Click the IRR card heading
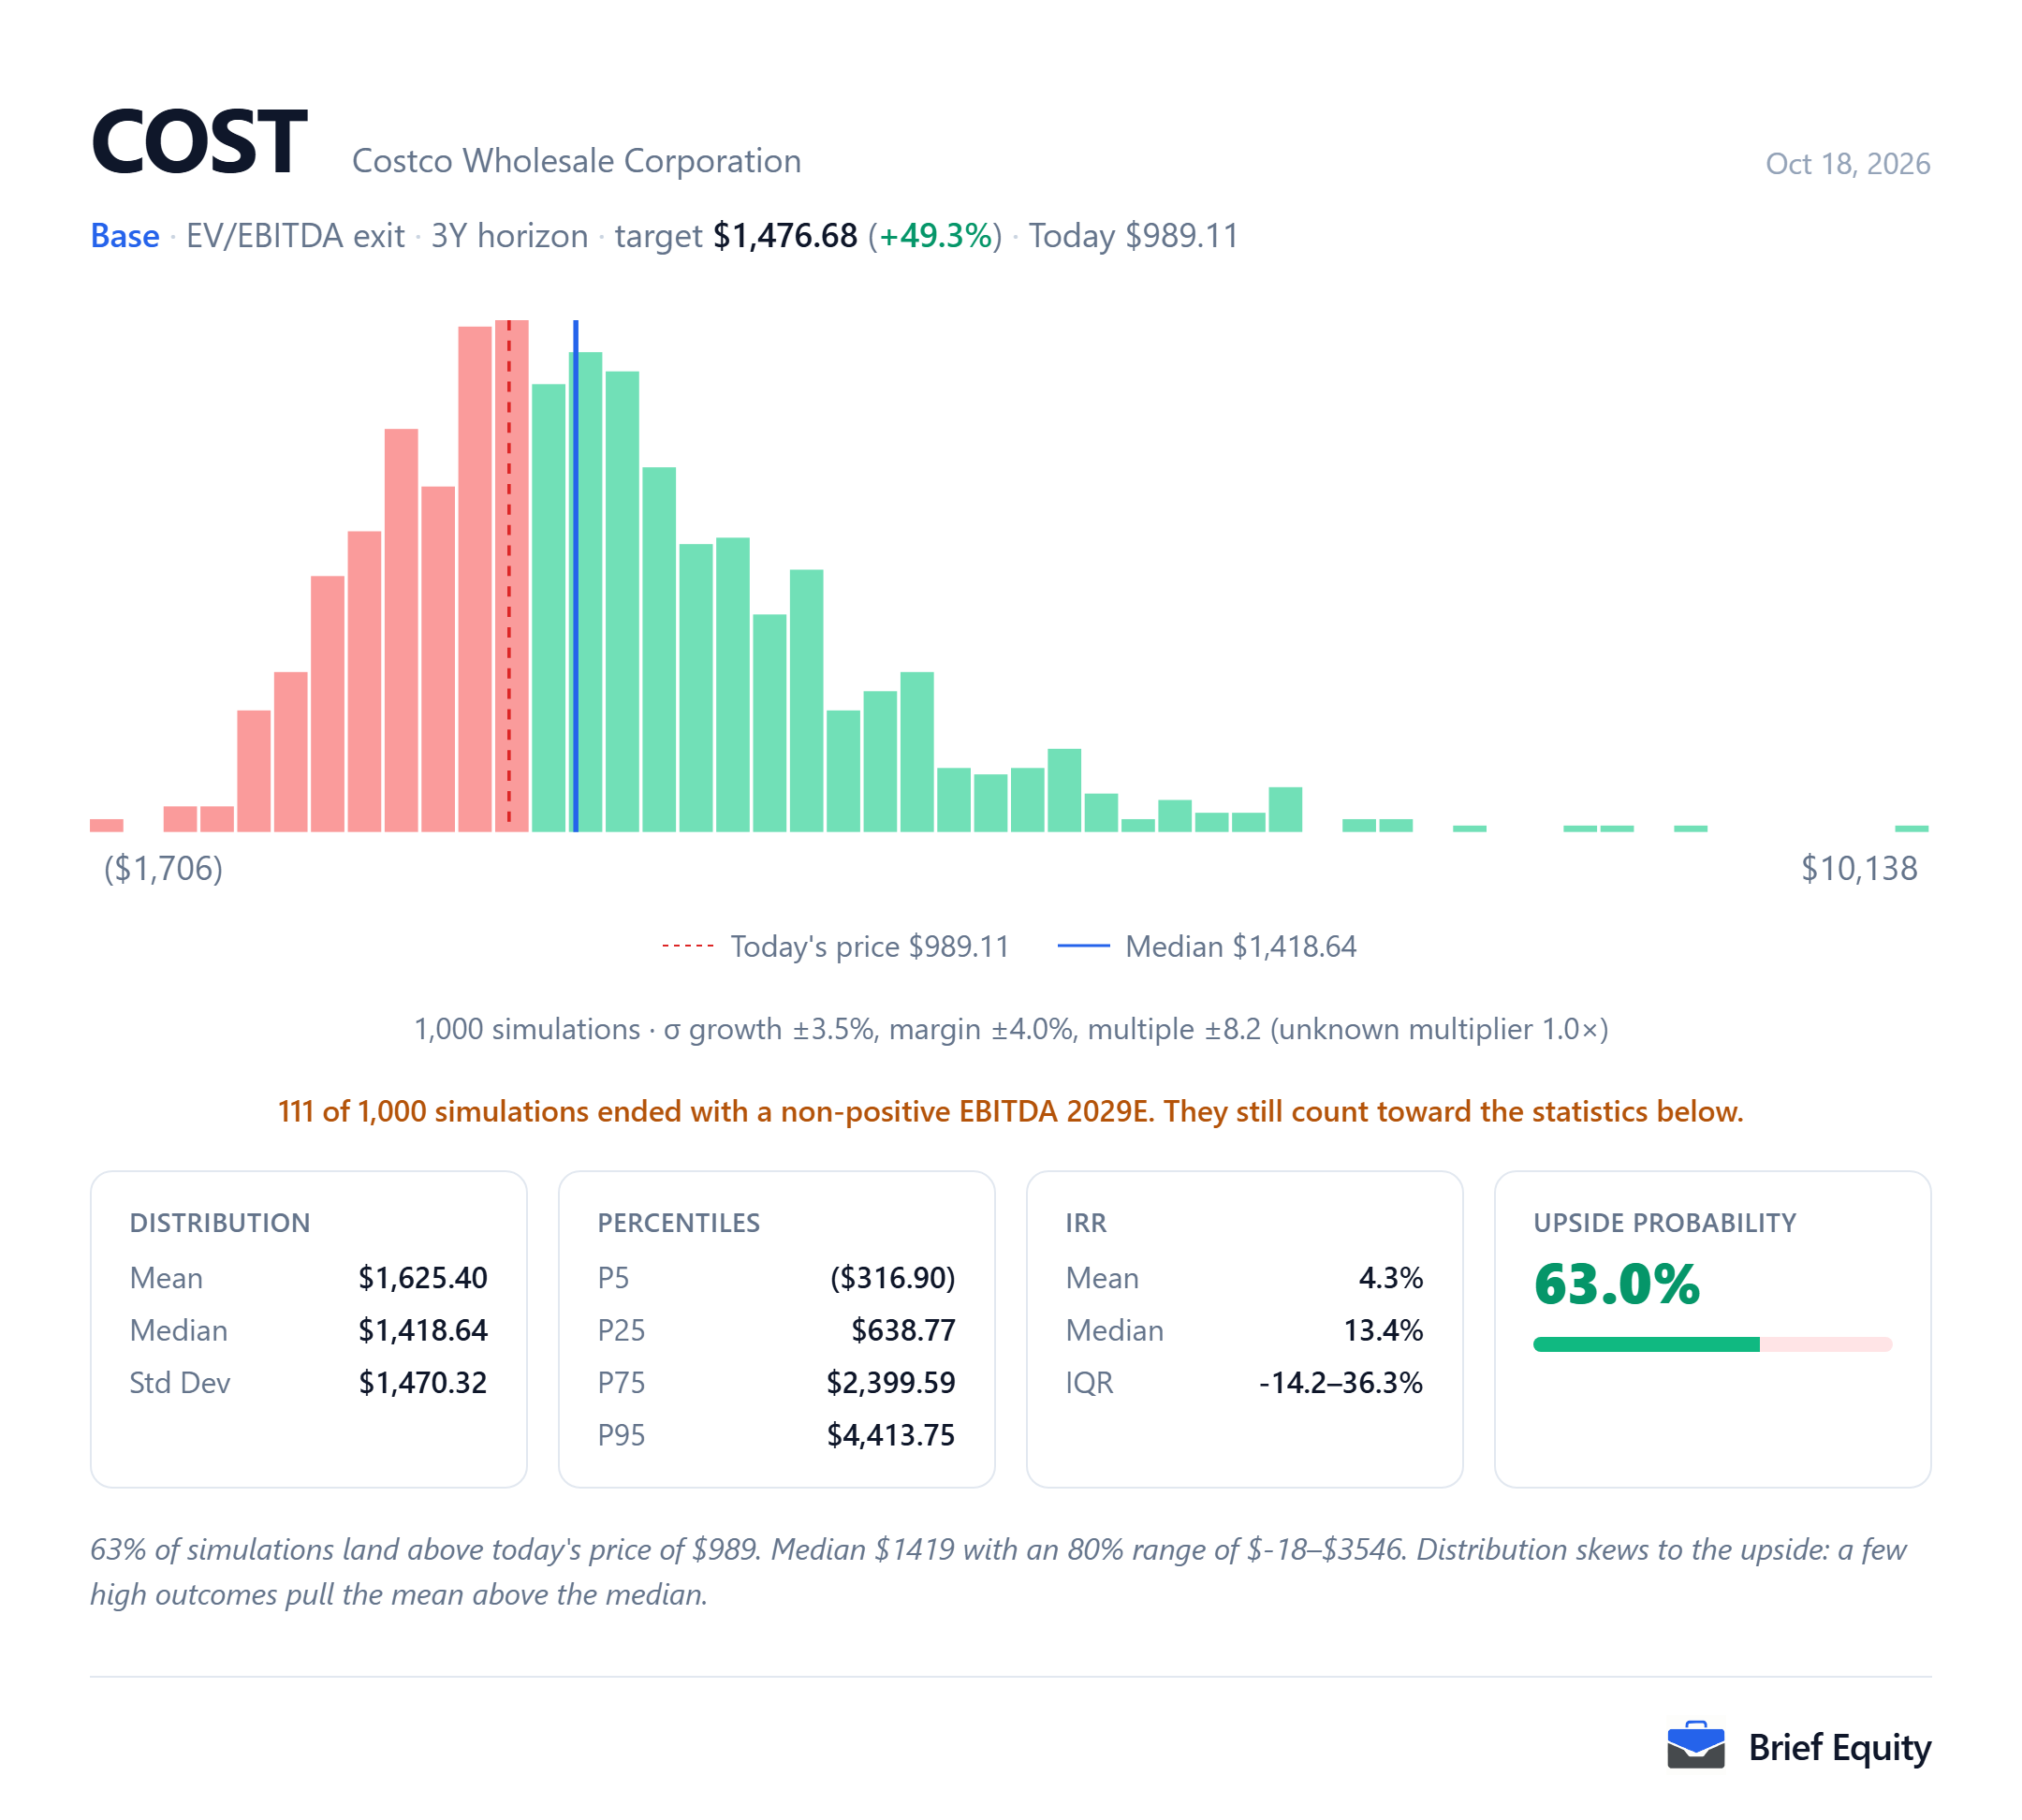 (x=1086, y=1222)
